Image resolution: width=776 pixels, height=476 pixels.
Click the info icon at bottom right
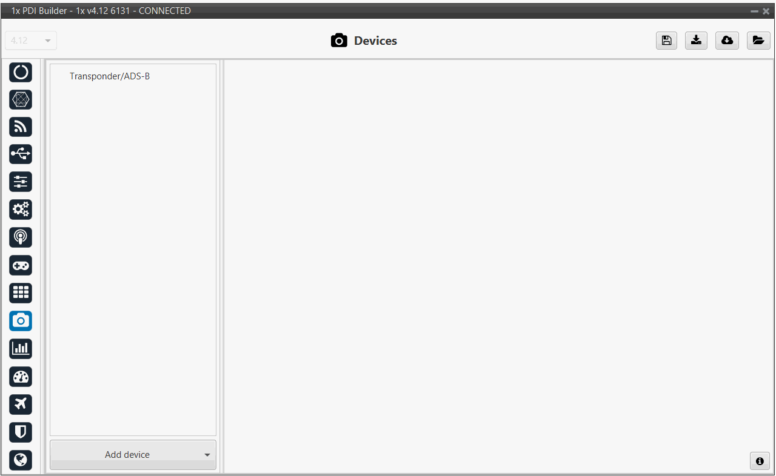coord(760,461)
